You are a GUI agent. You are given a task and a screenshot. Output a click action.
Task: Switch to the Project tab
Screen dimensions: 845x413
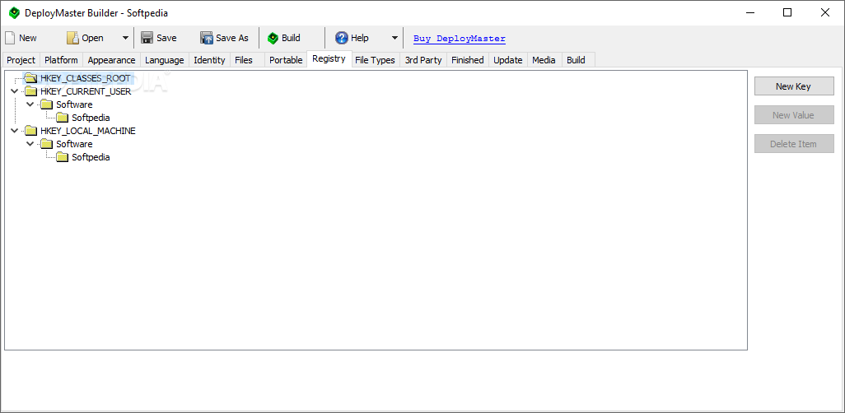(21, 60)
